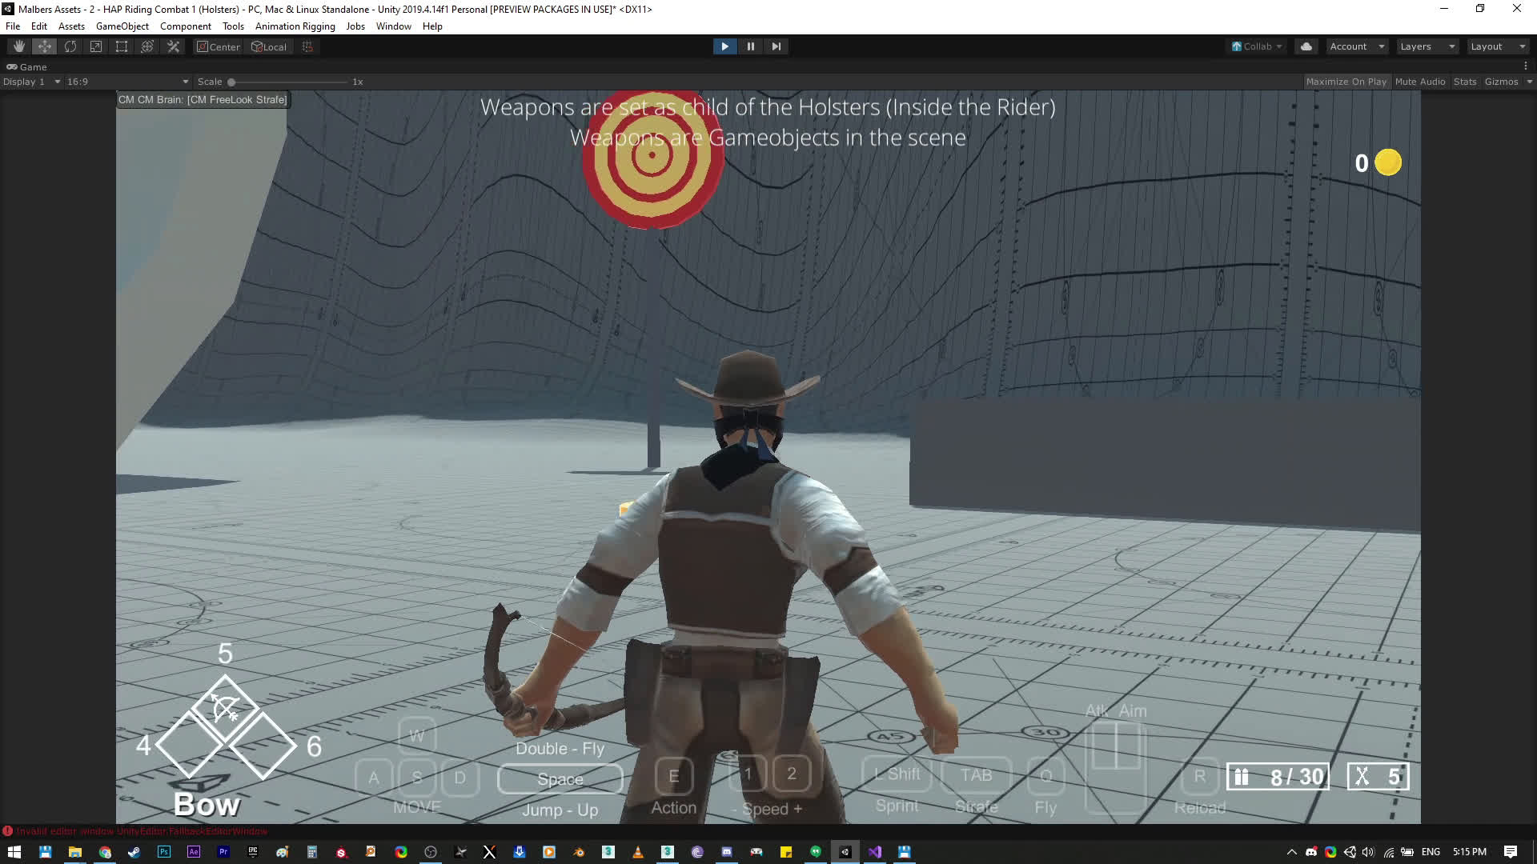Open the custom editor tools
The image size is (1537, 864).
173,46
